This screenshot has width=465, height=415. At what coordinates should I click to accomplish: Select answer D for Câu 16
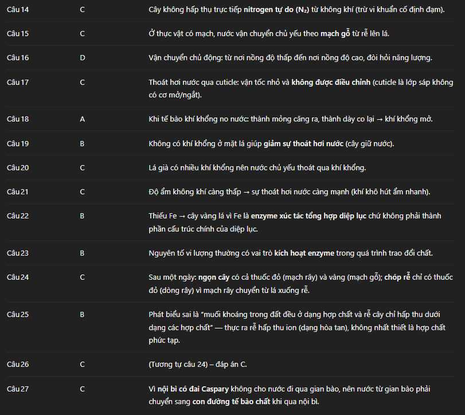[x=82, y=58]
